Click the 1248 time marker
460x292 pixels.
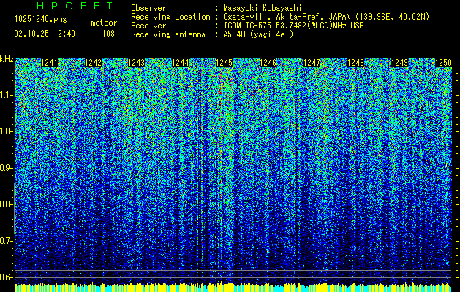(355, 63)
